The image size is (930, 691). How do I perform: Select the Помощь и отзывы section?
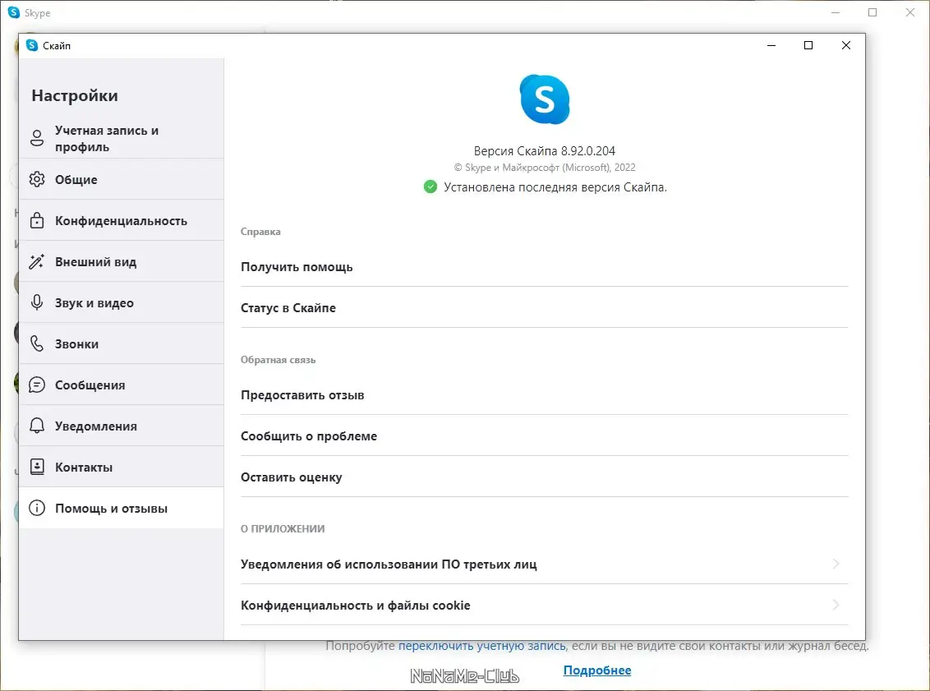click(122, 508)
